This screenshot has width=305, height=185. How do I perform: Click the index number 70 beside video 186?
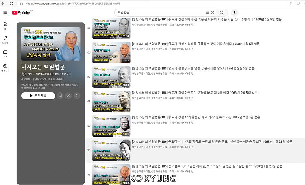[89, 150]
